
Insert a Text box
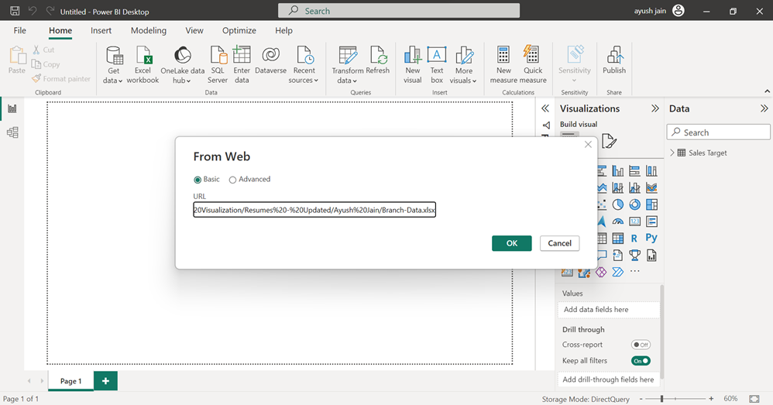[437, 64]
